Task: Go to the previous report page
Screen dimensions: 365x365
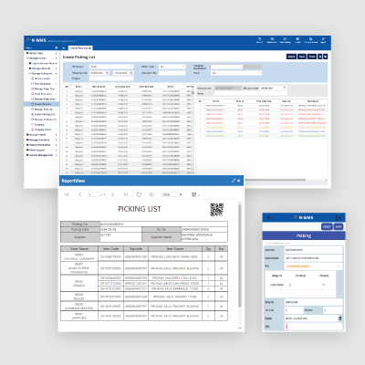Action: tap(80, 194)
